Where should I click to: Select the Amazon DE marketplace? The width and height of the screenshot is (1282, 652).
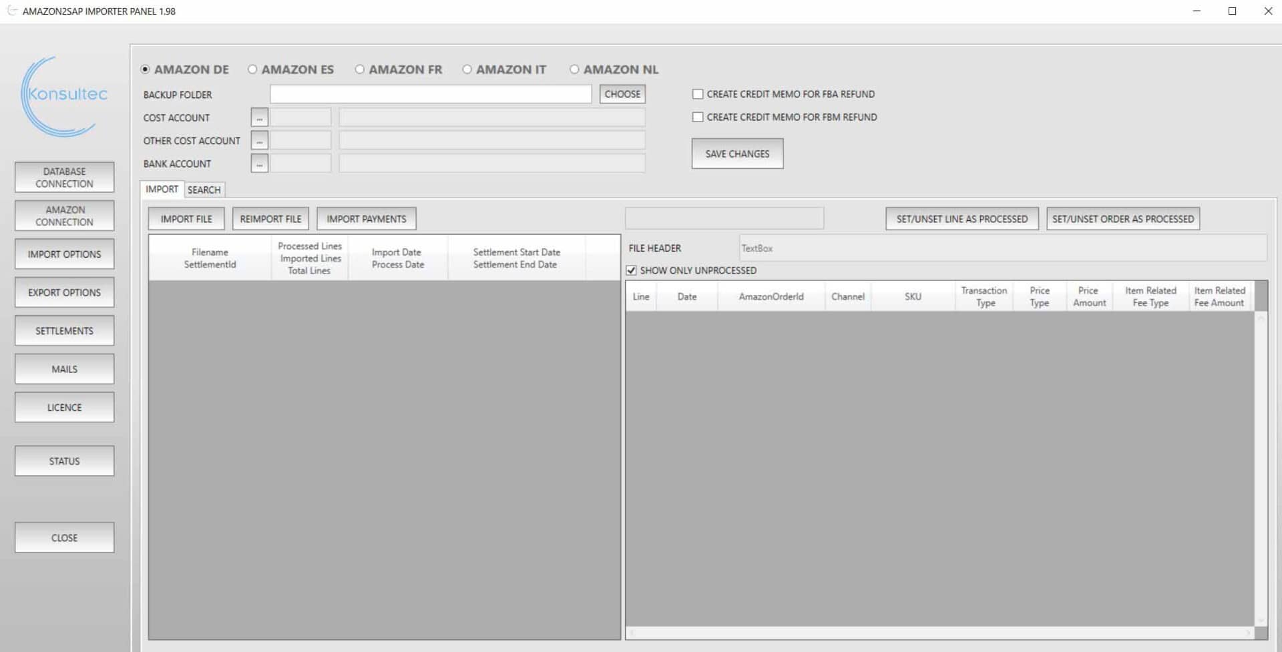click(x=146, y=69)
